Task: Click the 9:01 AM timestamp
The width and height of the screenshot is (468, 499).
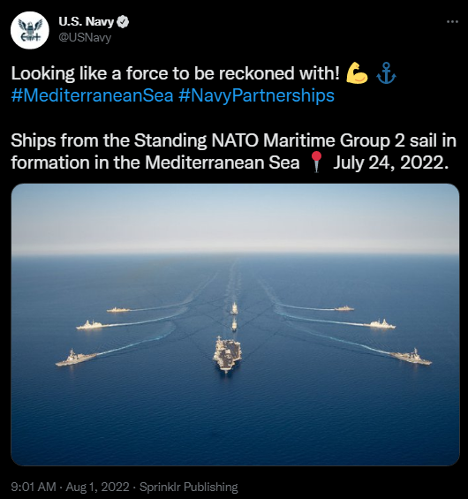Action: (34, 487)
